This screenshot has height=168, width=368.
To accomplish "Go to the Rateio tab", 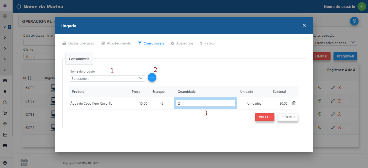I will 207,43.
